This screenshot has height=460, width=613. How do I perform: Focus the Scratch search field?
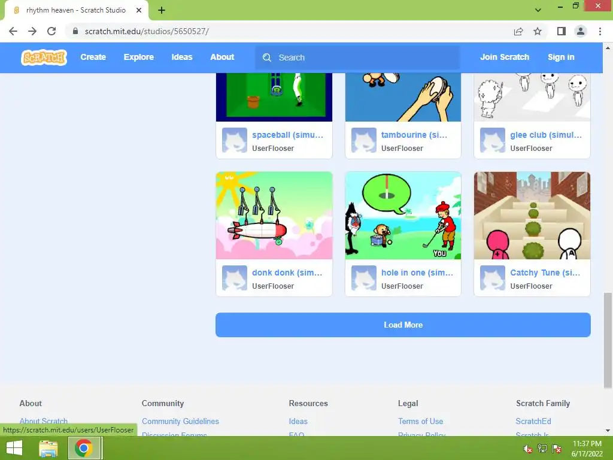point(357,57)
